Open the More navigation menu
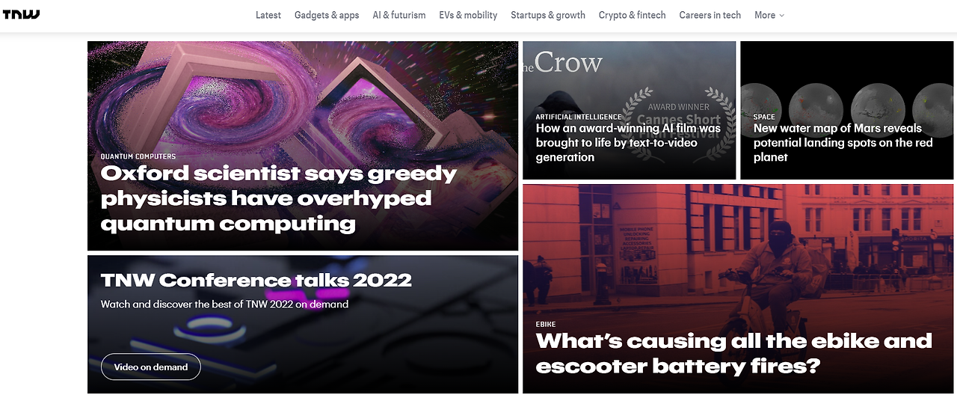Viewport: 957px width, 398px height. 769,15
